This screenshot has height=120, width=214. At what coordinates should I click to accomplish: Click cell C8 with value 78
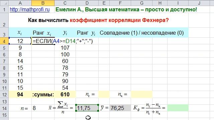[x=65, y=68]
